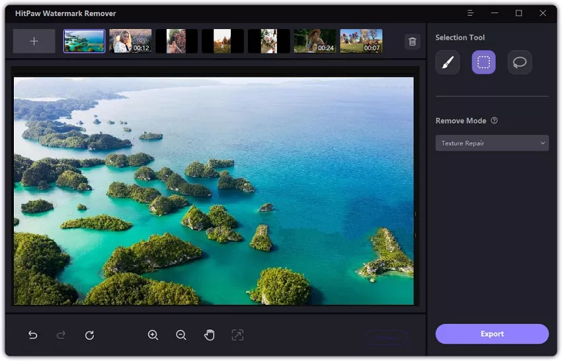Activate the hand pan tool
Viewport: 562px width, 361px height.
coord(210,335)
